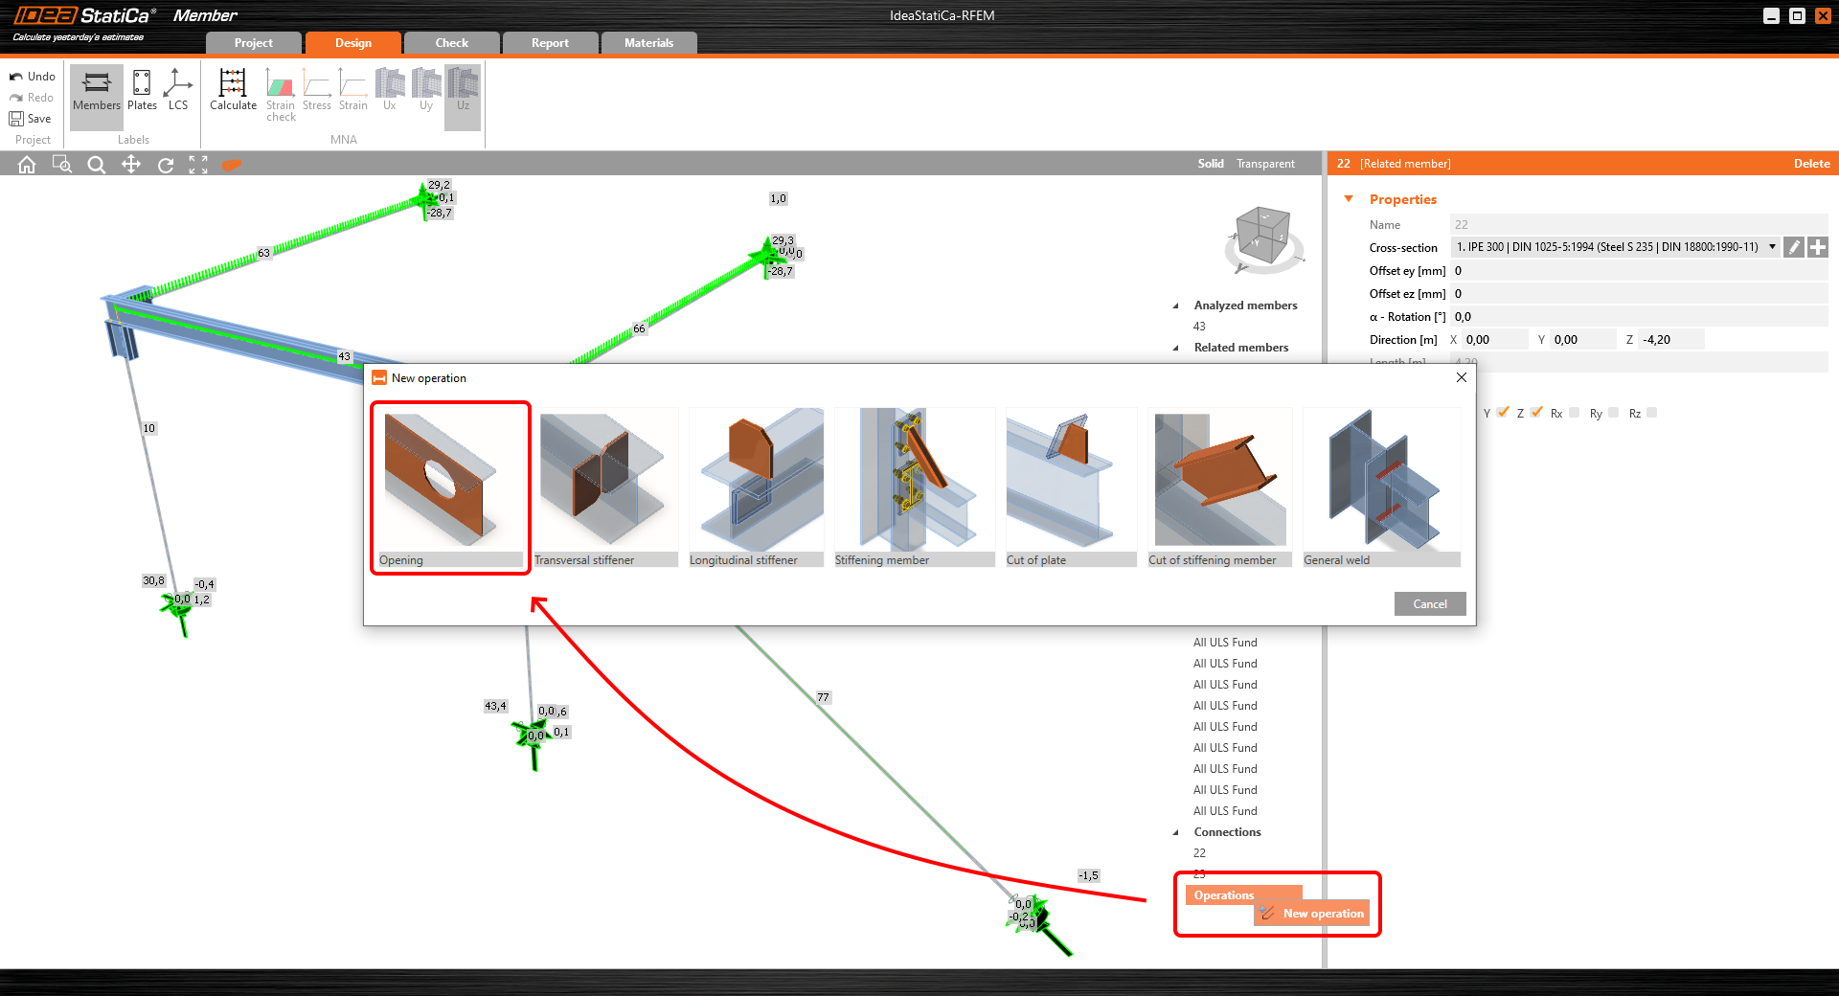The width and height of the screenshot is (1839, 996).
Task: Click the Offset ey input field
Action: (1639, 271)
